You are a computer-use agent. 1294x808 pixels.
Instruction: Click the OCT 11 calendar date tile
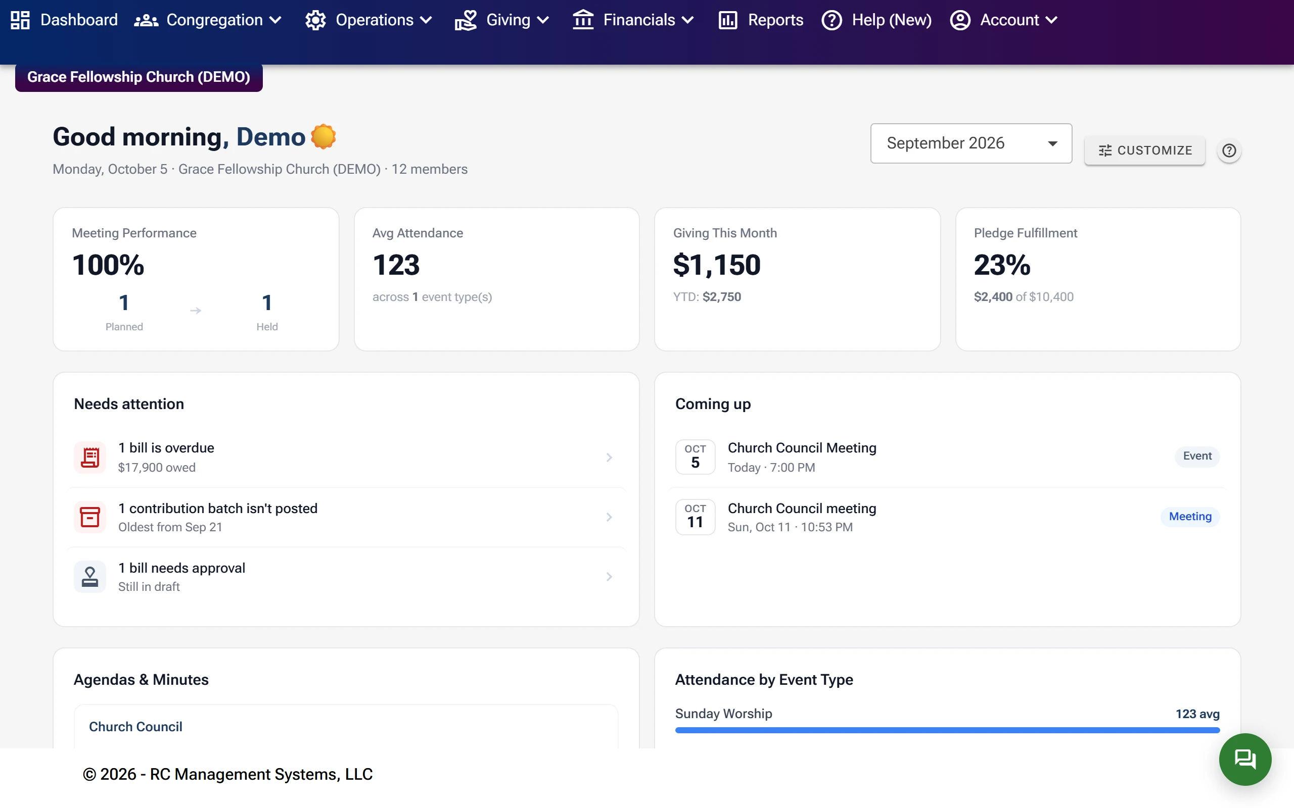695,517
